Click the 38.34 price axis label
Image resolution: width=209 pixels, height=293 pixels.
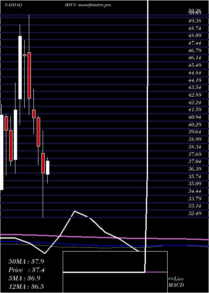click(194, 147)
